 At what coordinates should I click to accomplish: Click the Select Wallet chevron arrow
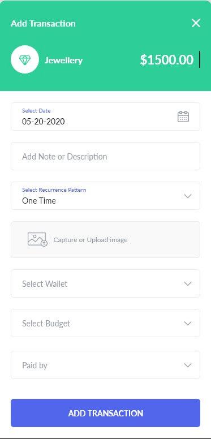point(188,284)
